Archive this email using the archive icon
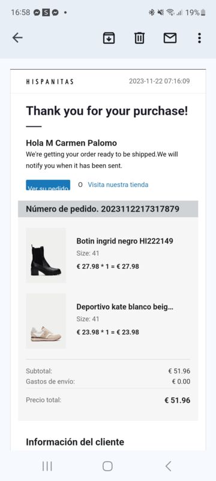This screenshot has width=216, height=481. tap(109, 38)
